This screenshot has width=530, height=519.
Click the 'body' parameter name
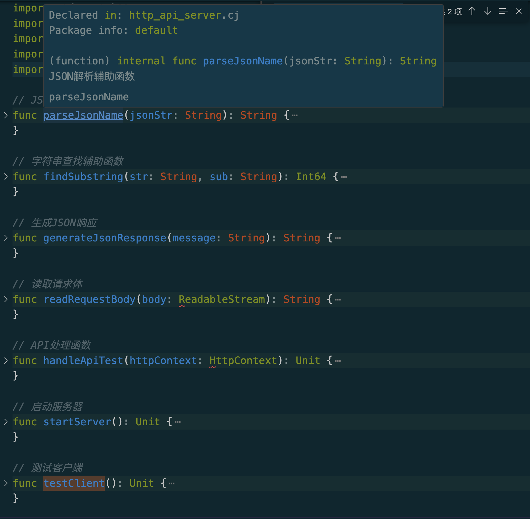click(154, 299)
